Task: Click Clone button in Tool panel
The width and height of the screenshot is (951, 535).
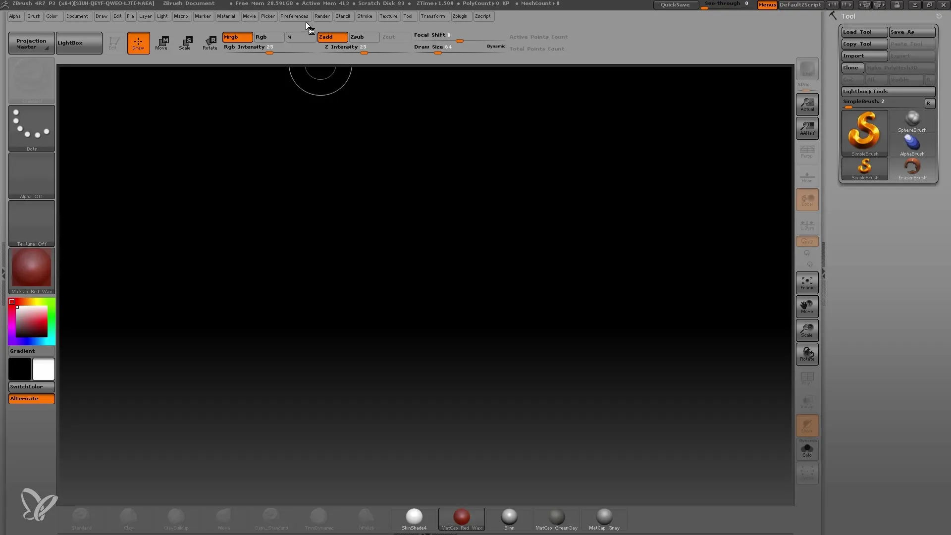Action: 852,67
